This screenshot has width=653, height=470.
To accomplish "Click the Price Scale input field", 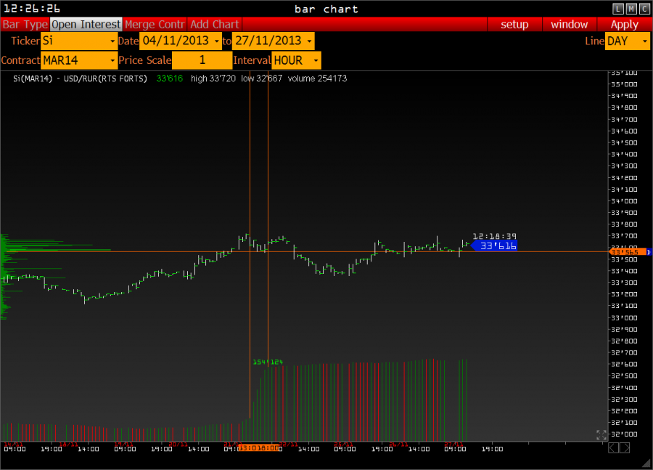I will pyautogui.click(x=202, y=60).
